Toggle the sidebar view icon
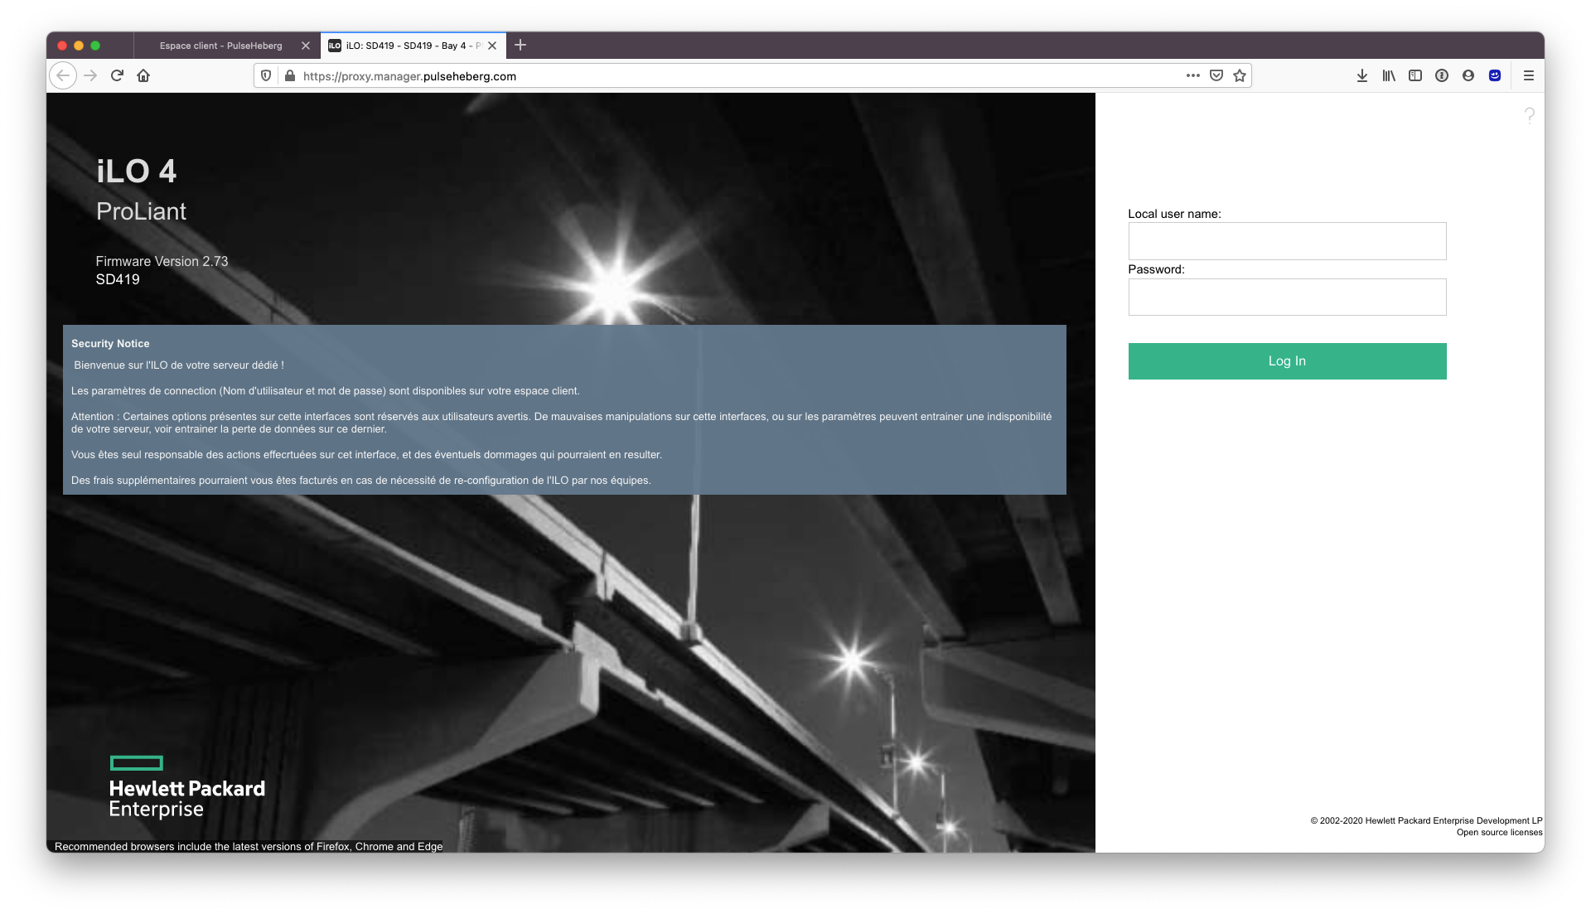The height and width of the screenshot is (914, 1591). pos(1415,75)
